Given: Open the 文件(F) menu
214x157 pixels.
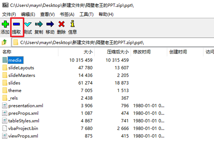Looking at the screenshot, I should (9, 14).
